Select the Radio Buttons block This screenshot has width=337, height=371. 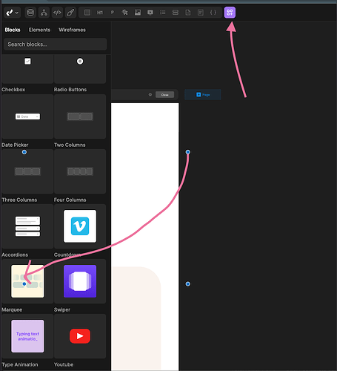pyautogui.click(x=80, y=69)
